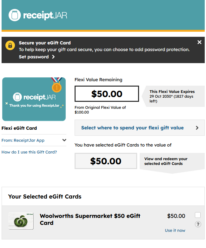
Task: Expand the From: ReceiptJar App section
Action: pyautogui.click(x=34, y=140)
